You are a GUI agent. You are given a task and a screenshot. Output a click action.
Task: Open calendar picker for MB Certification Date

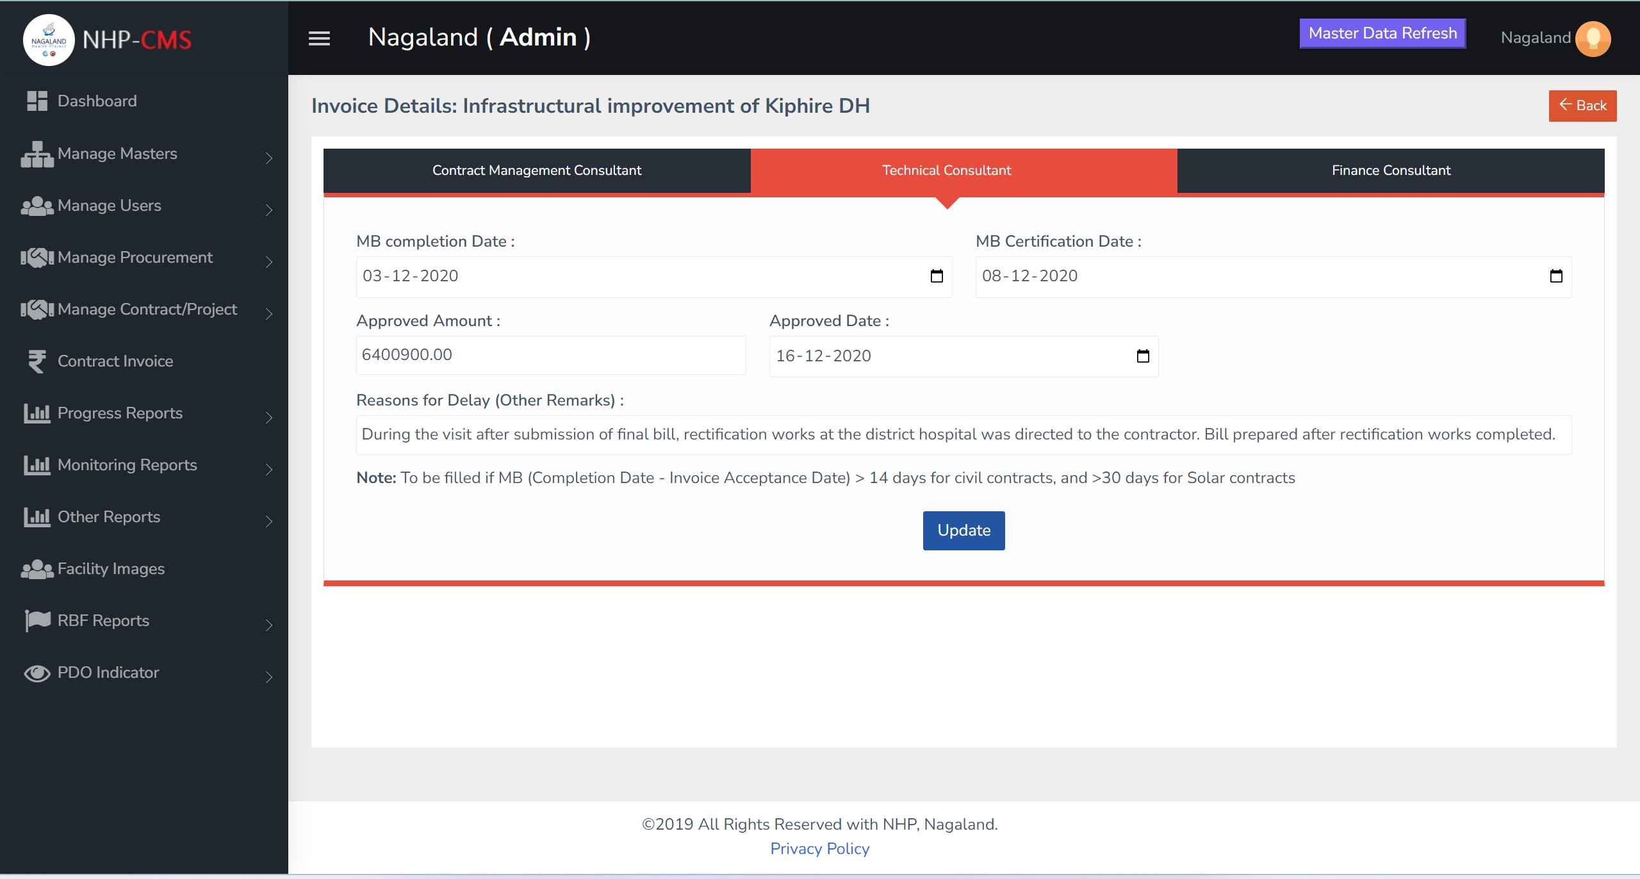(x=1556, y=276)
